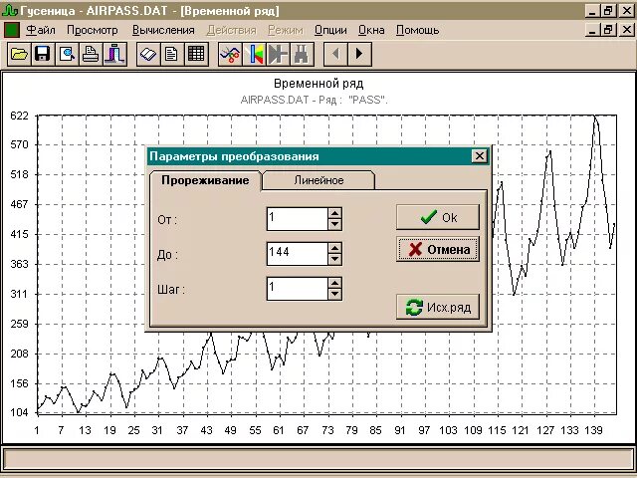Open print preview magnifier icon
Screen dimensions: 637x478
67,54
